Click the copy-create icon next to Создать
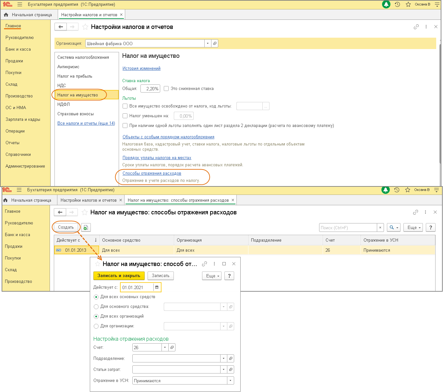Image resolution: width=443 pixels, height=392 pixels. 86,228
